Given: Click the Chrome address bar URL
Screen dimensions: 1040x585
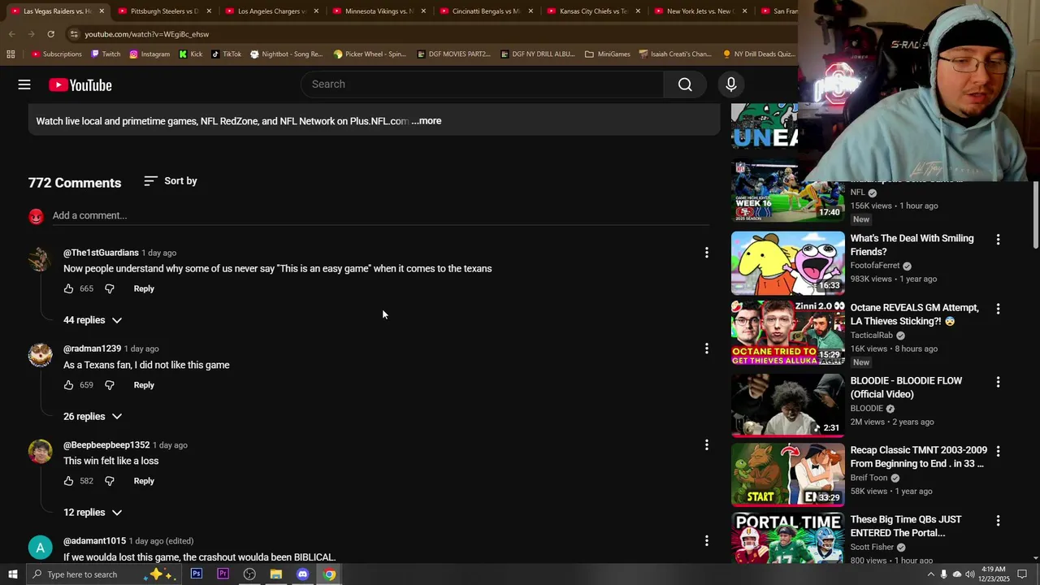Looking at the screenshot, I should click(147, 34).
